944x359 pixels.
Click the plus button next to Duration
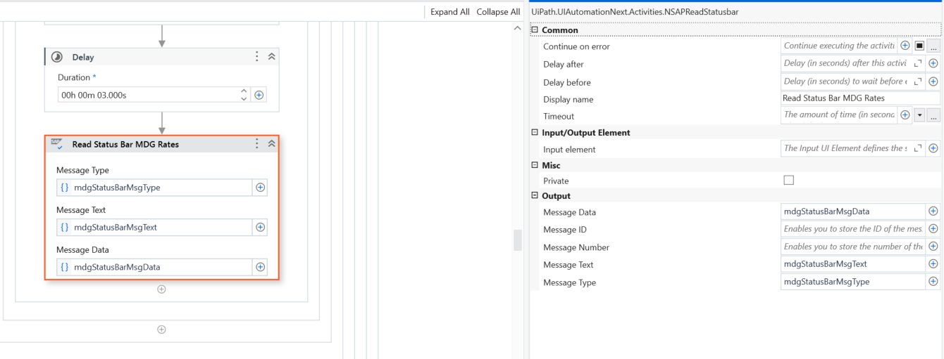point(259,95)
